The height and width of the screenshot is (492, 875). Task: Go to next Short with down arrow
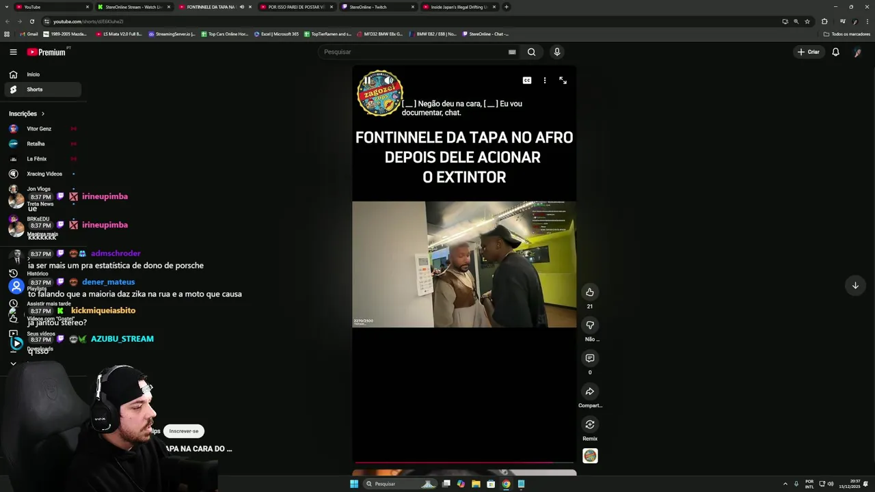click(x=854, y=286)
